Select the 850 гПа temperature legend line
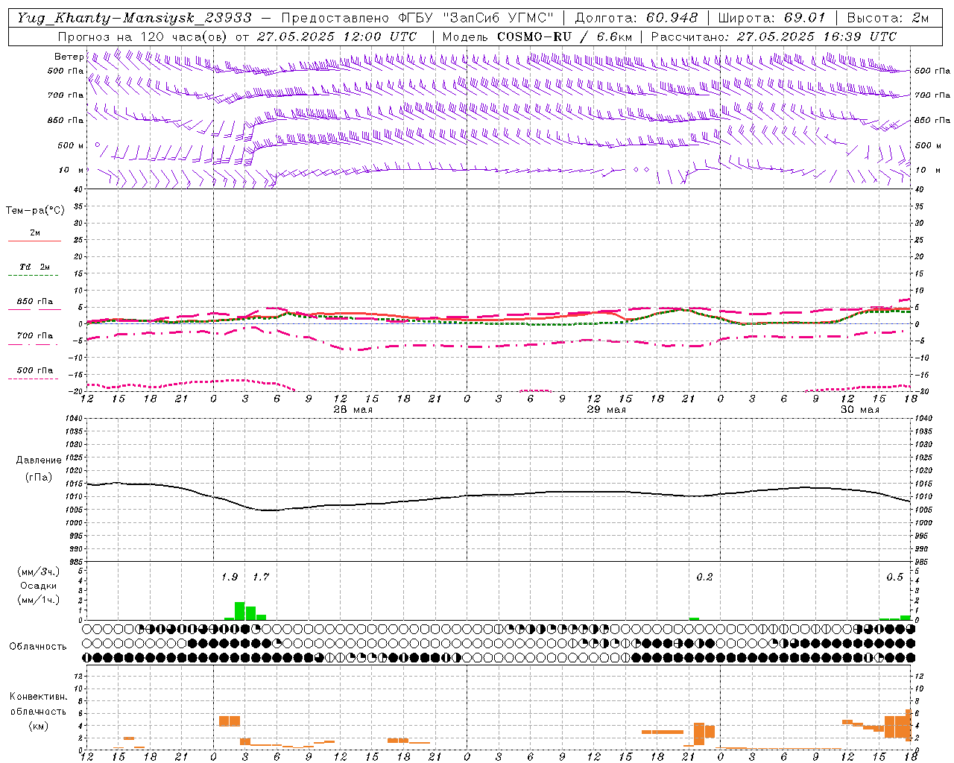This screenshot has height=763, width=954. [x=34, y=308]
